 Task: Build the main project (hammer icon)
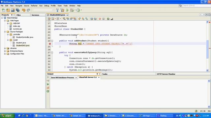[57, 10]
